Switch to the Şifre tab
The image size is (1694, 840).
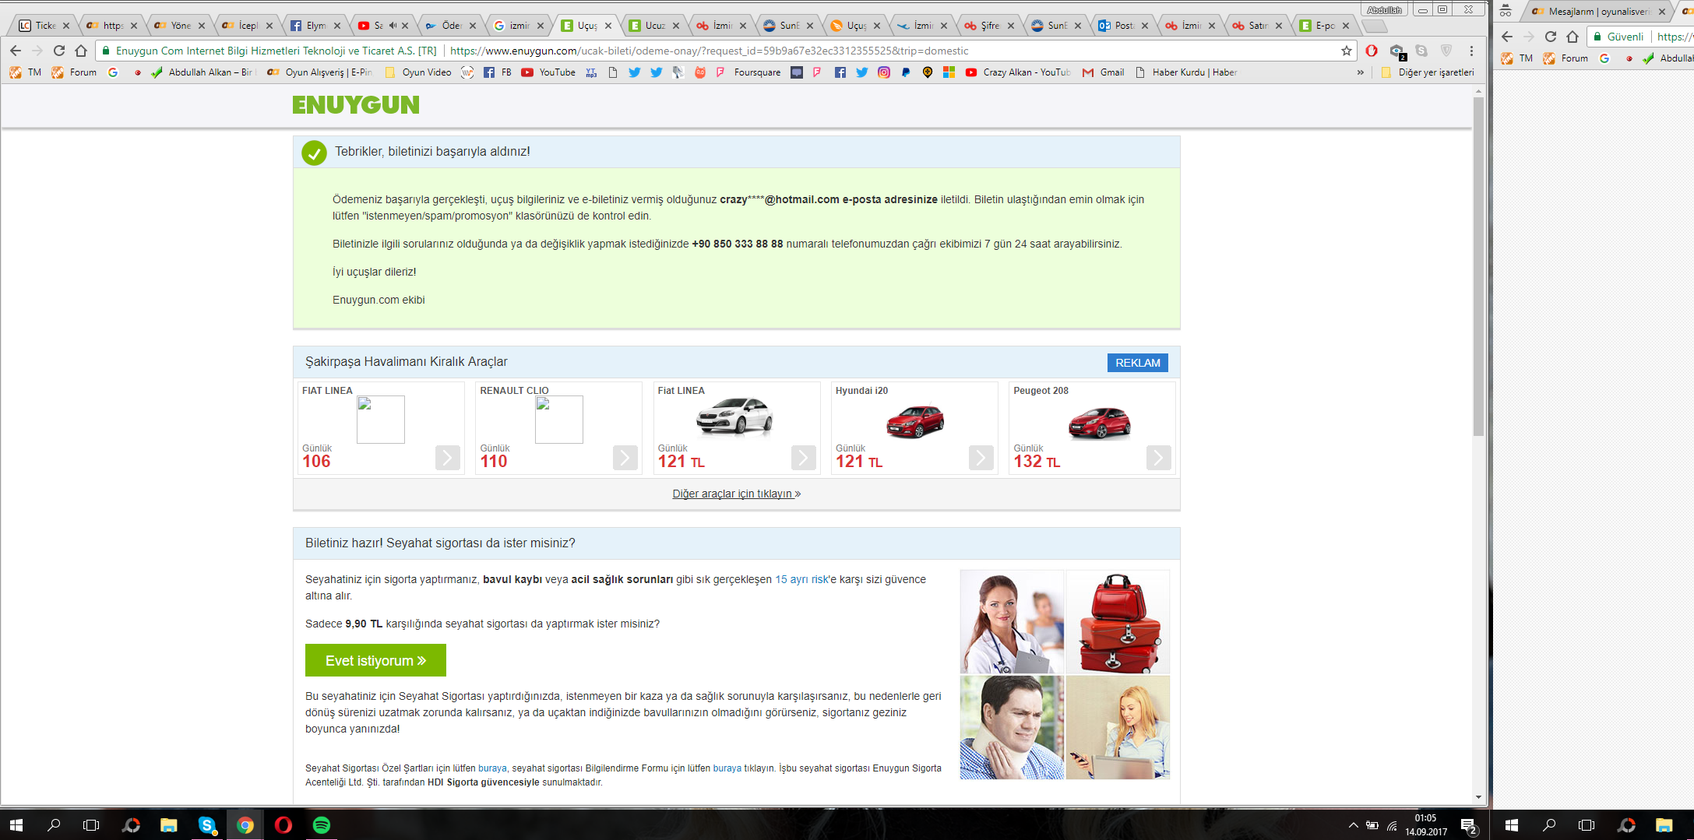(x=988, y=26)
